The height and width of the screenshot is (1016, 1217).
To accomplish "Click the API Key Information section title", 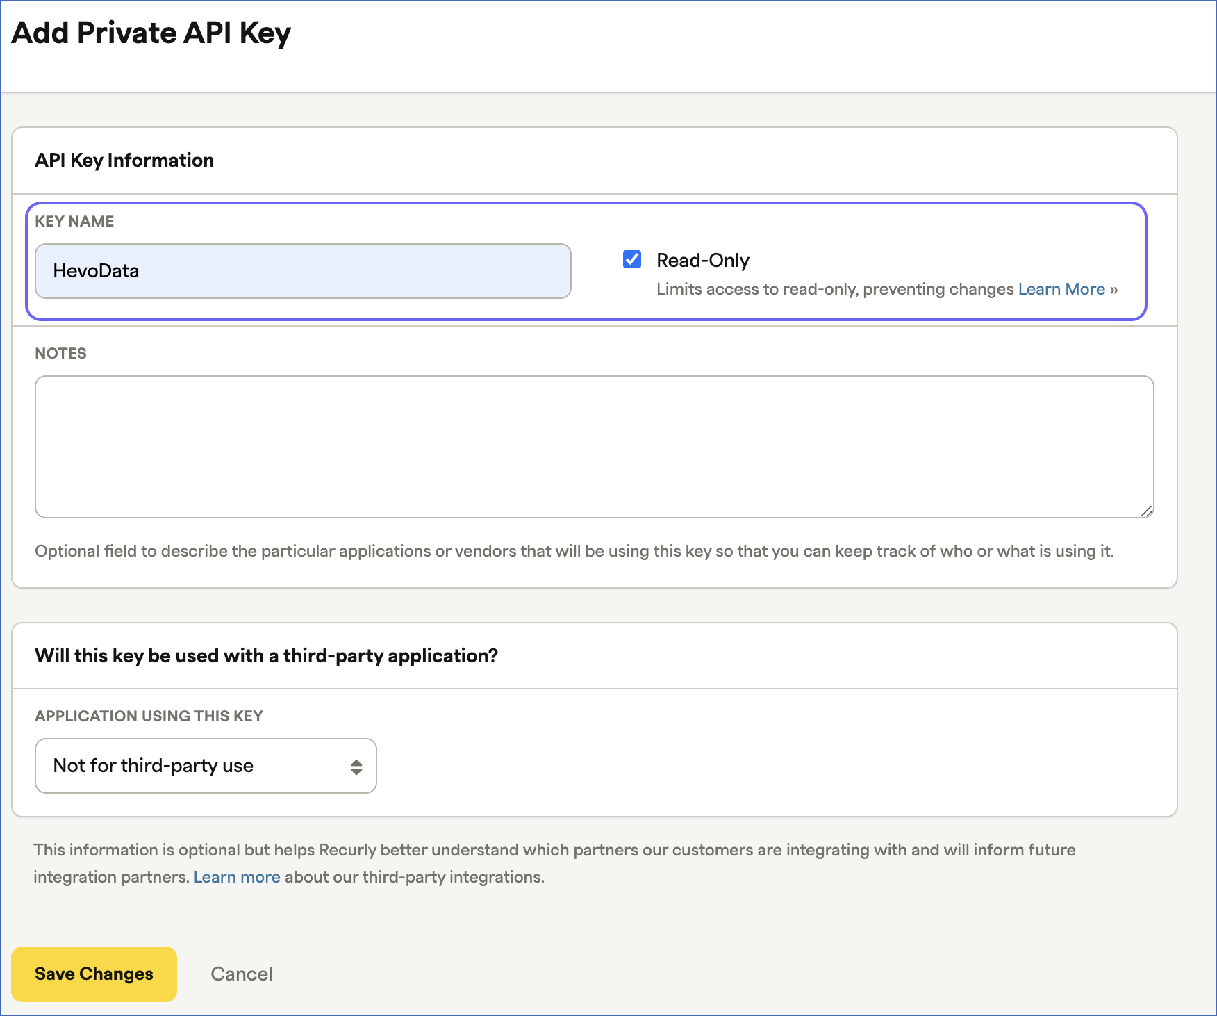I will pos(124,161).
